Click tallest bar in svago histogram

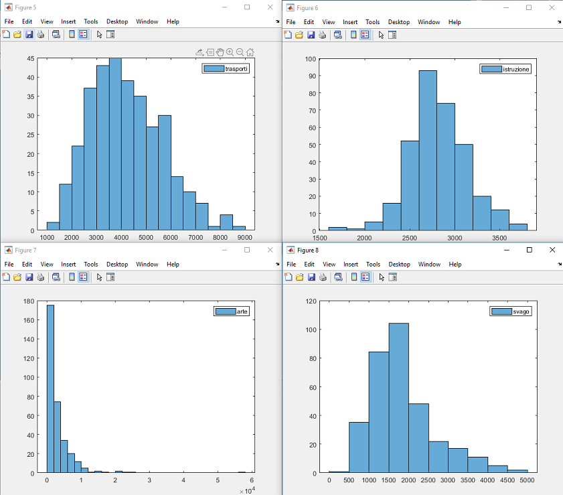click(398, 398)
